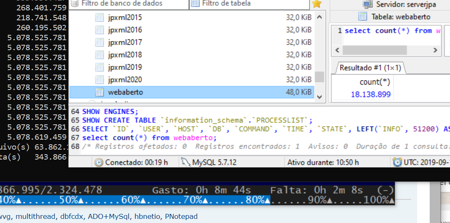
Task: Click 260.195.502 in the console window
Action: point(41,28)
